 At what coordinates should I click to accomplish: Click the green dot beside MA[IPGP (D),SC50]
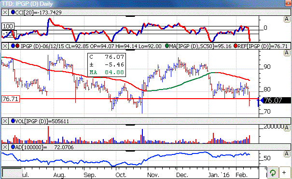[x=167, y=46]
